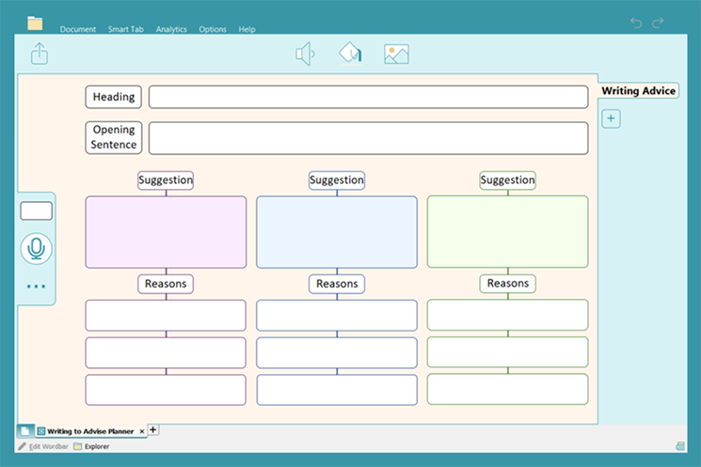Click the bottom green reasons box
Image resolution: width=701 pixels, height=467 pixels.
click(x=507, y=389)
